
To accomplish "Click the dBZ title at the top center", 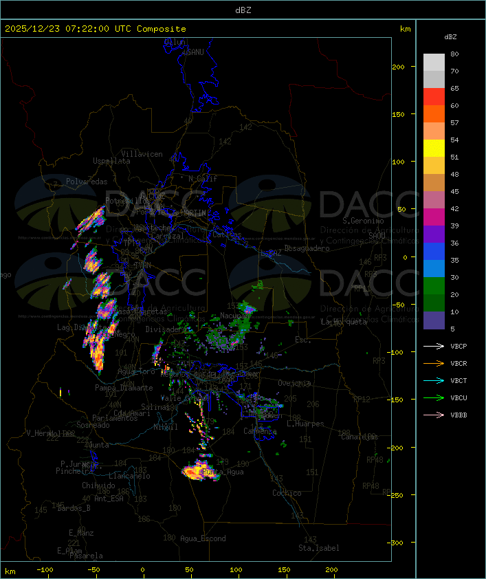I will 243,10.
